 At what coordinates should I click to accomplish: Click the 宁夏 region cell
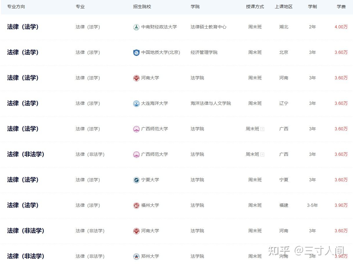tap(284, 180)
